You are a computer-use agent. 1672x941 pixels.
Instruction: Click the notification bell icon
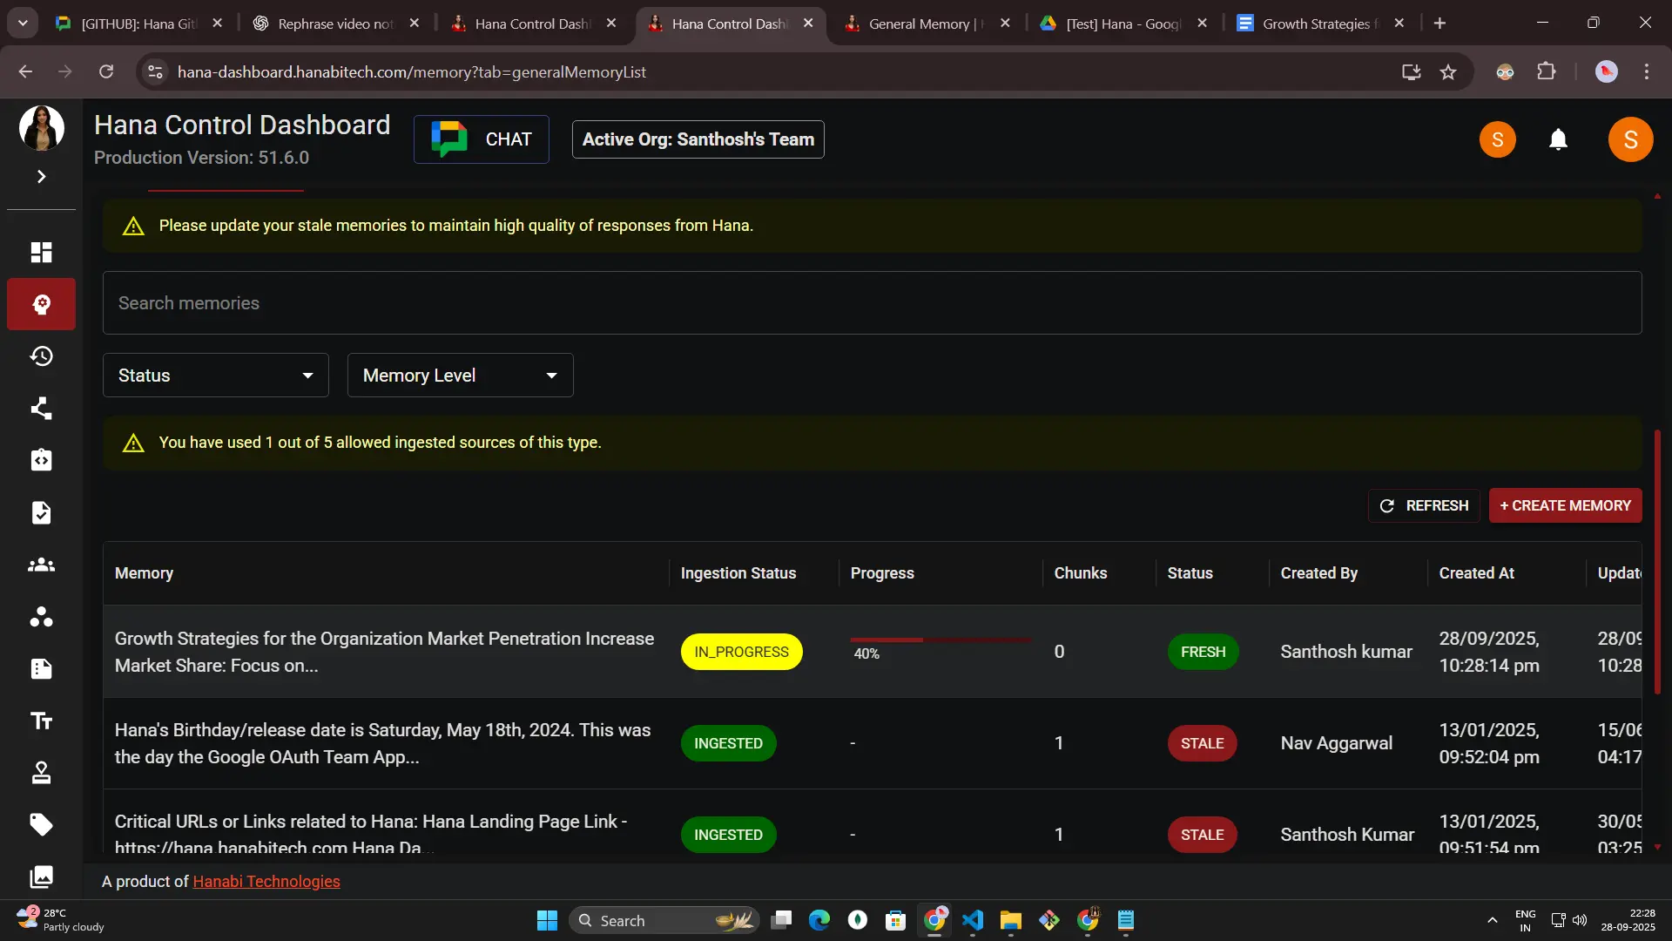pyautogui.click(x=1558, y=139)
